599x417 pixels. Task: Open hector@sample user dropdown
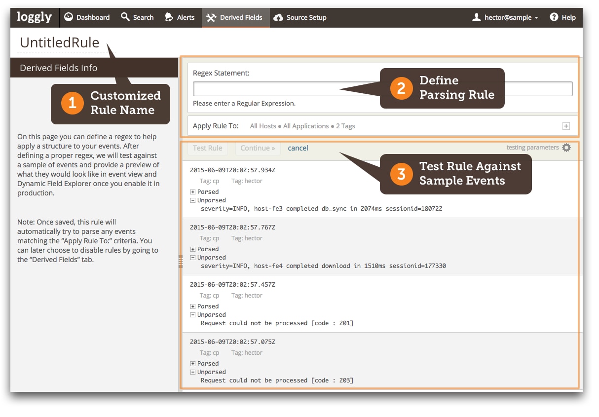[505, 17]
